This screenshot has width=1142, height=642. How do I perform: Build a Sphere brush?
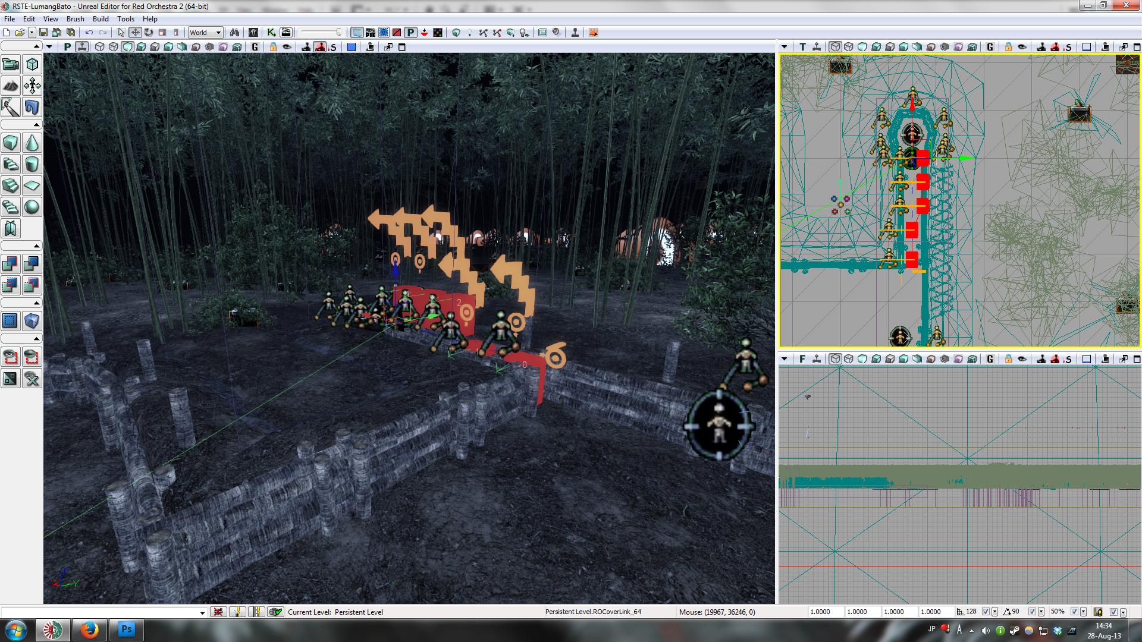(x=32, y=207)
